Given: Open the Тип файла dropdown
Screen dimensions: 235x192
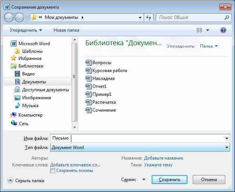Looking at the screenshot, I should (140, 147).
